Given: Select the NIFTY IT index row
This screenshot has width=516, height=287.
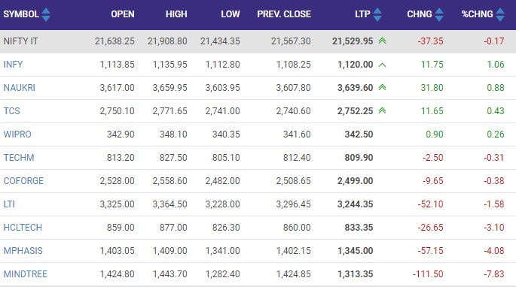Looking at the screenshot, I should 258,41.
